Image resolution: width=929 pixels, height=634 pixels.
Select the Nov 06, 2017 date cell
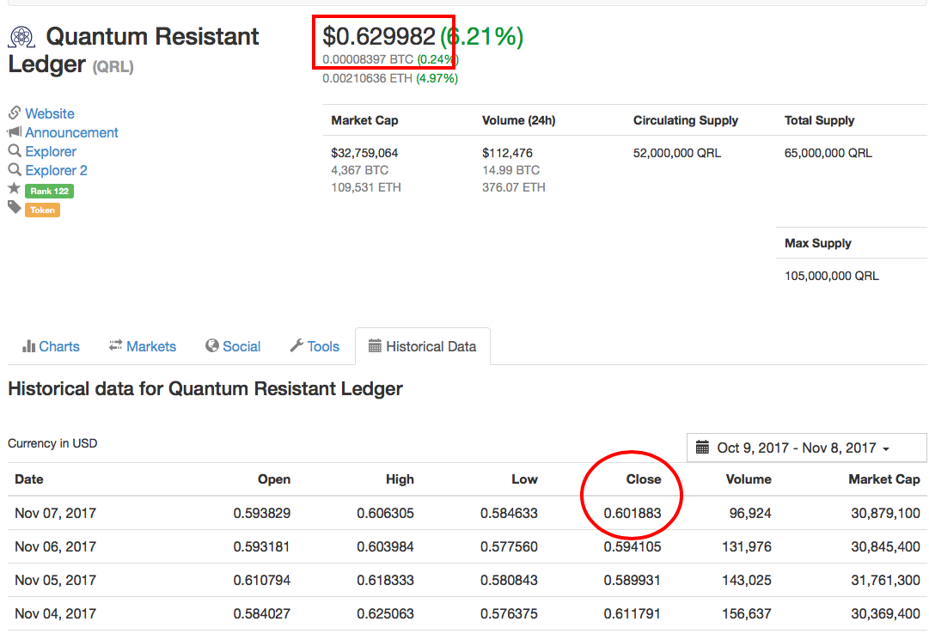[55, 546]
